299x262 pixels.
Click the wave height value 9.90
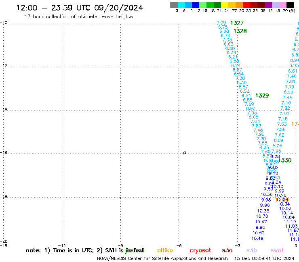(x=261, y=227)
